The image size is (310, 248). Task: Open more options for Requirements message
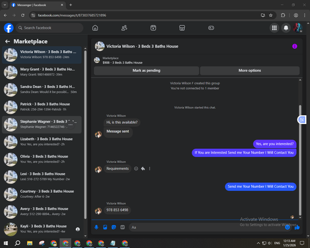click(149, 169)
